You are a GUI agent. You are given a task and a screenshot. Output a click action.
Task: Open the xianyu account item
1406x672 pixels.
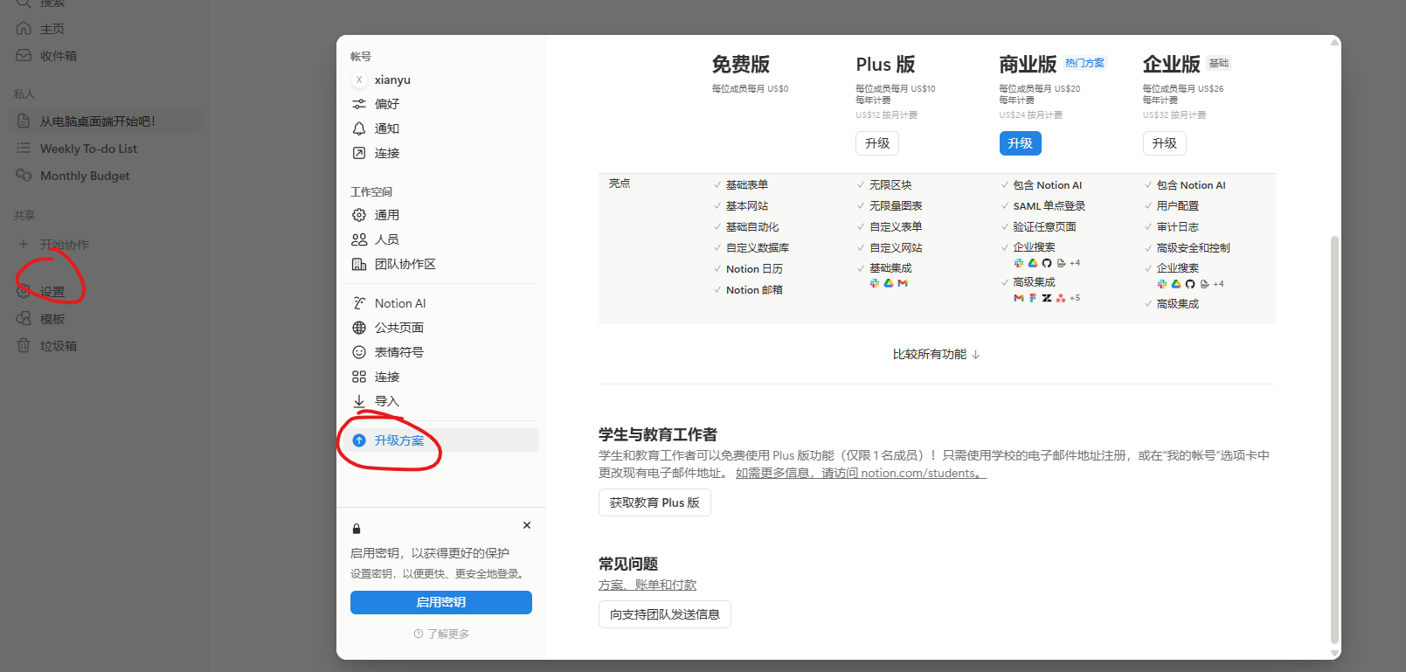pos(391,80)
